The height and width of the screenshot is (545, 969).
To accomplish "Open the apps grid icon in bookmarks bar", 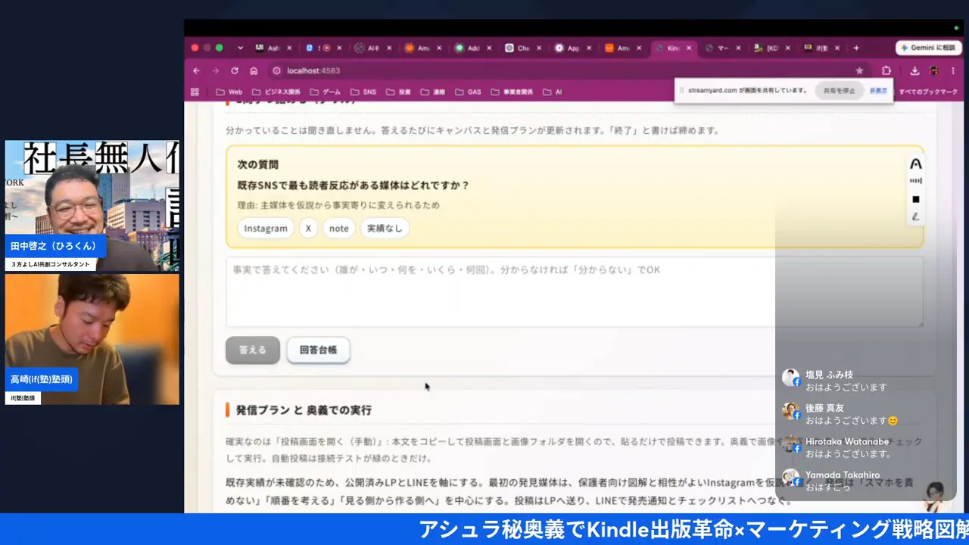I will pyautogui.click(x=195, y=92).
